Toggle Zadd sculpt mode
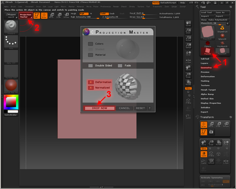236x189 pixels. click(x=104, y=14)
